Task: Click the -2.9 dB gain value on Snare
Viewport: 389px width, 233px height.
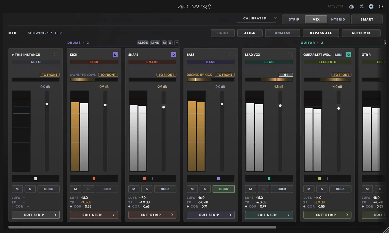Action: click(162, 87)
